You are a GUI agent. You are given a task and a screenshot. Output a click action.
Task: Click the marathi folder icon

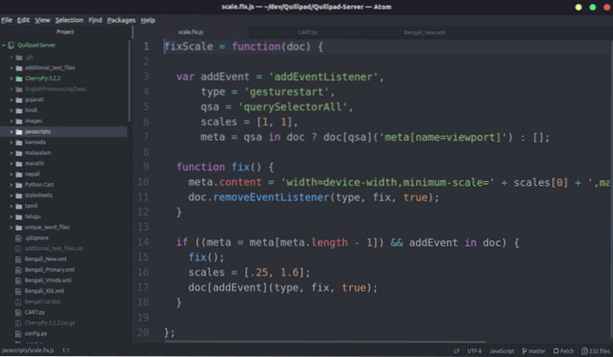click(x=18, y=164)
